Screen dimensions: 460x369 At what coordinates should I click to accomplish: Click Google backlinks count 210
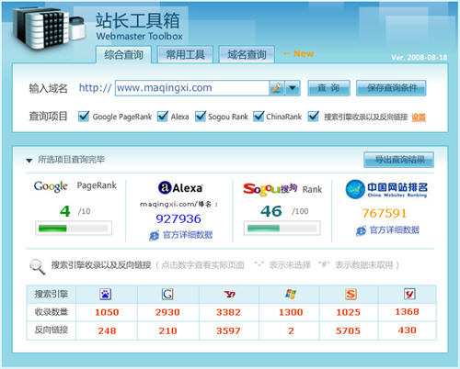tap(167, 331)
